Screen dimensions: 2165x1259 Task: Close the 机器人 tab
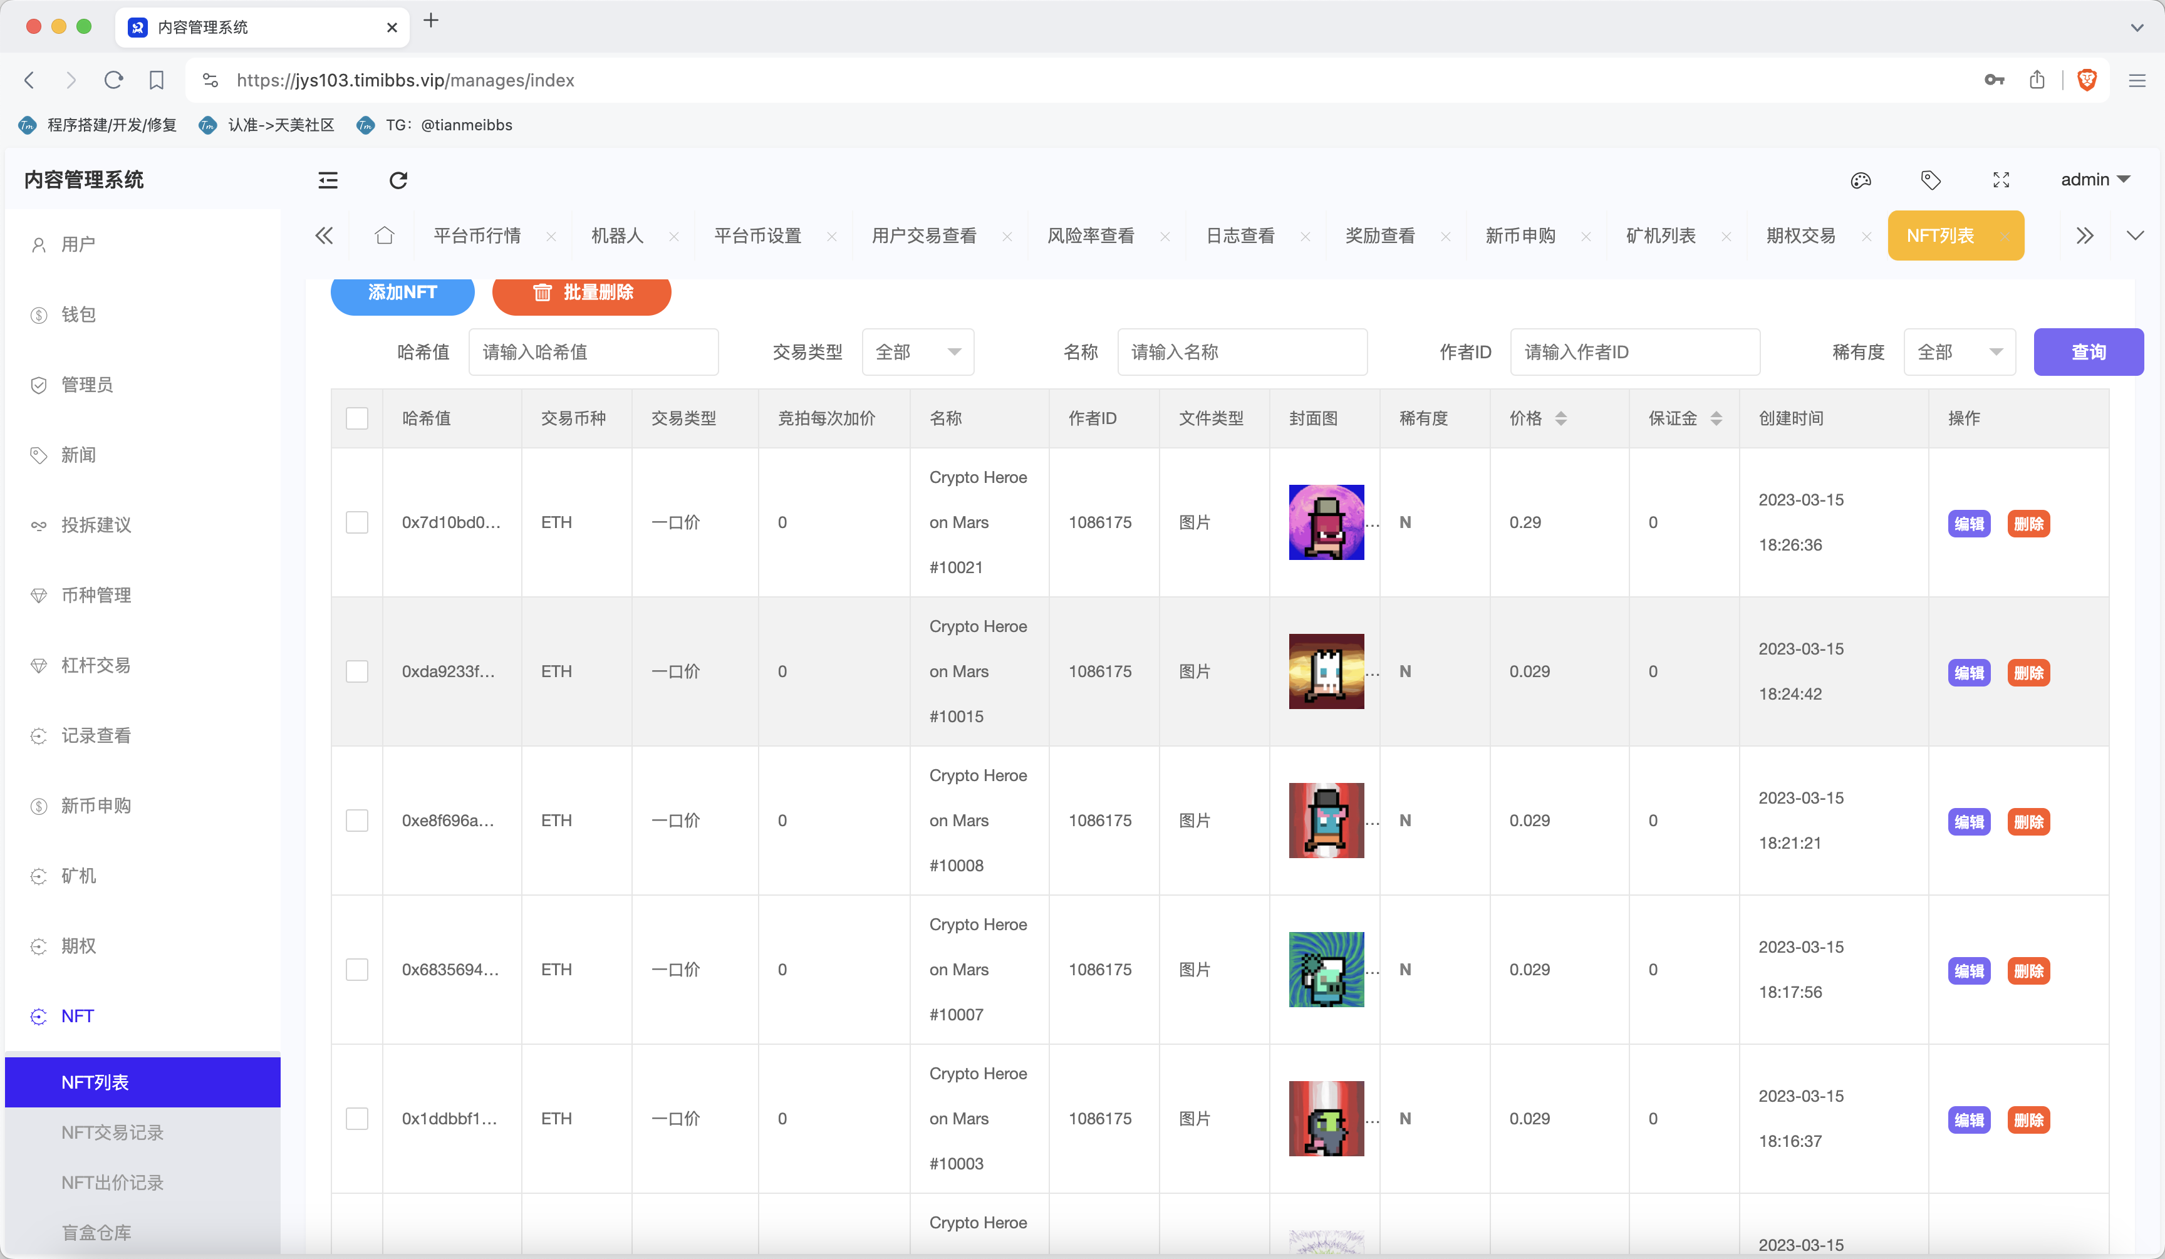click(x=675, y=236)
